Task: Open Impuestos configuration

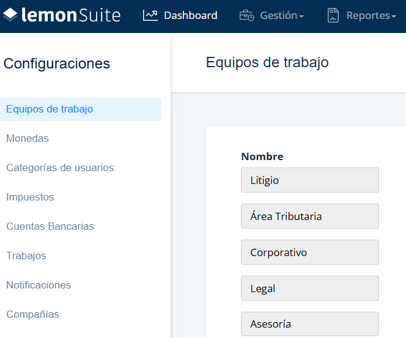Action: 30,197
